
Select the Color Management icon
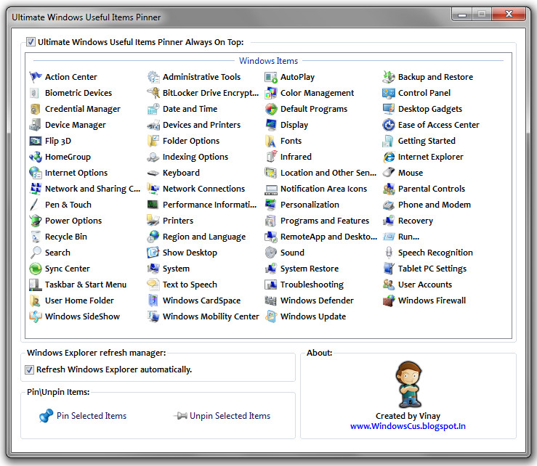[271, 93]
